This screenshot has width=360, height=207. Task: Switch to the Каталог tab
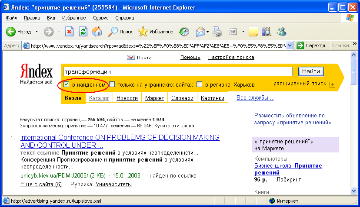click(x=99, y=98)
